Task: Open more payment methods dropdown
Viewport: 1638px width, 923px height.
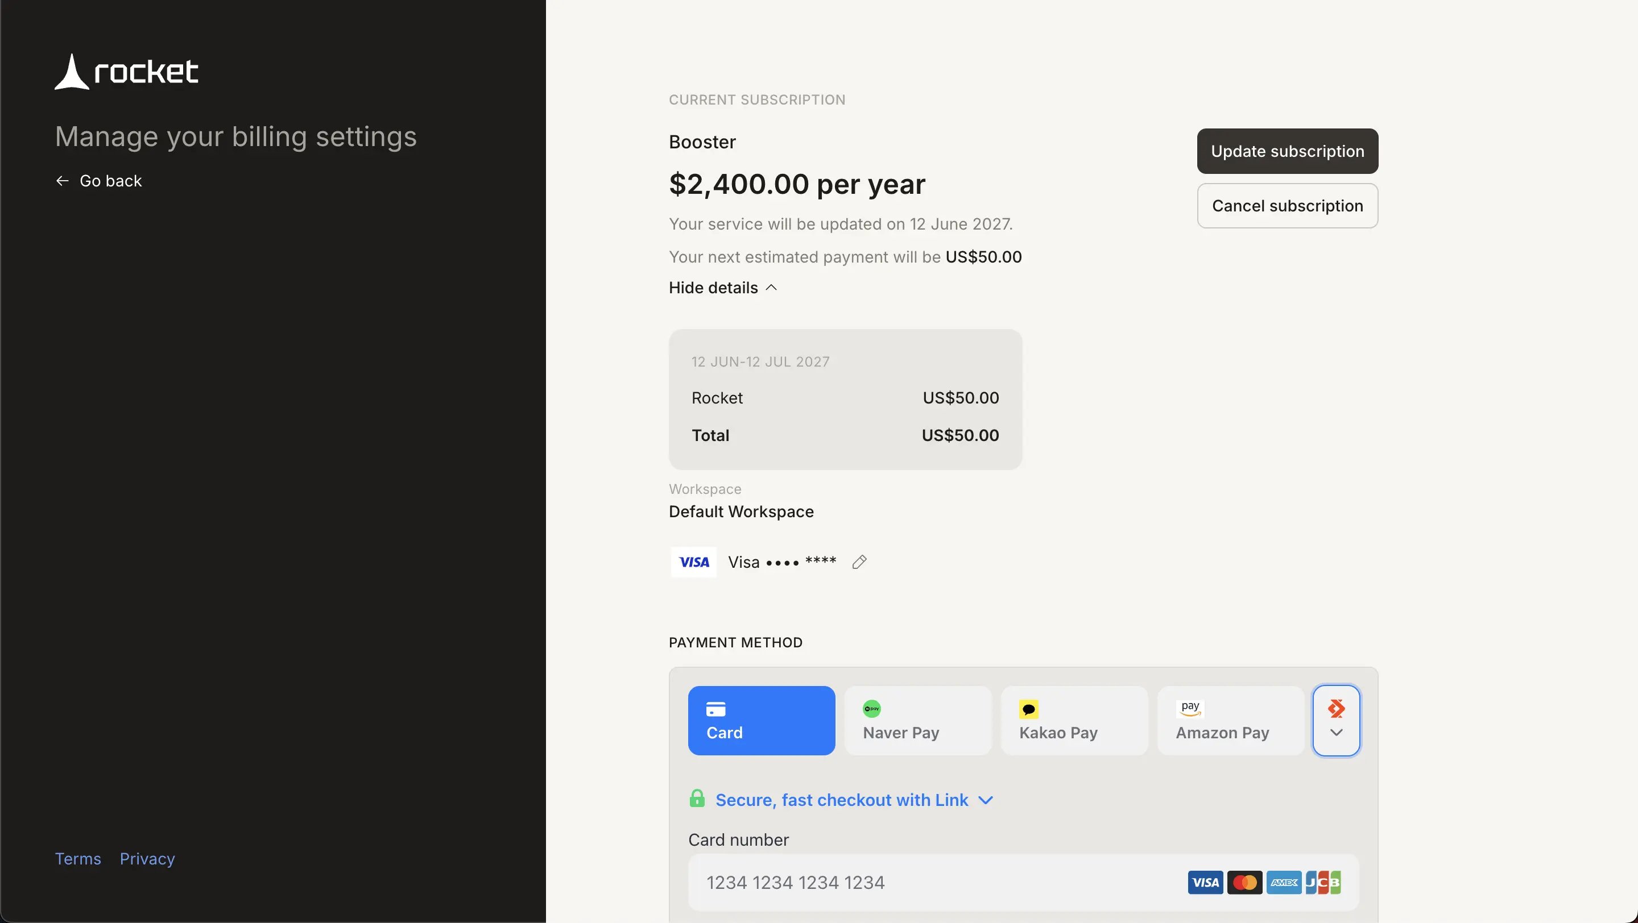Action: coord(1336,720)
